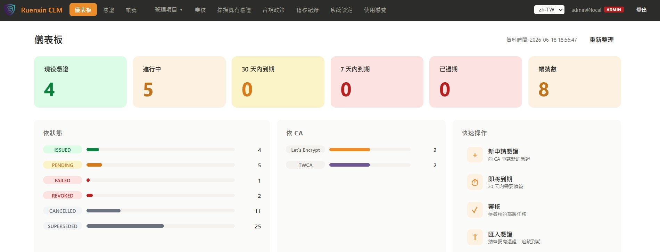Go to the 憑證 nav item

coord(108,10)
